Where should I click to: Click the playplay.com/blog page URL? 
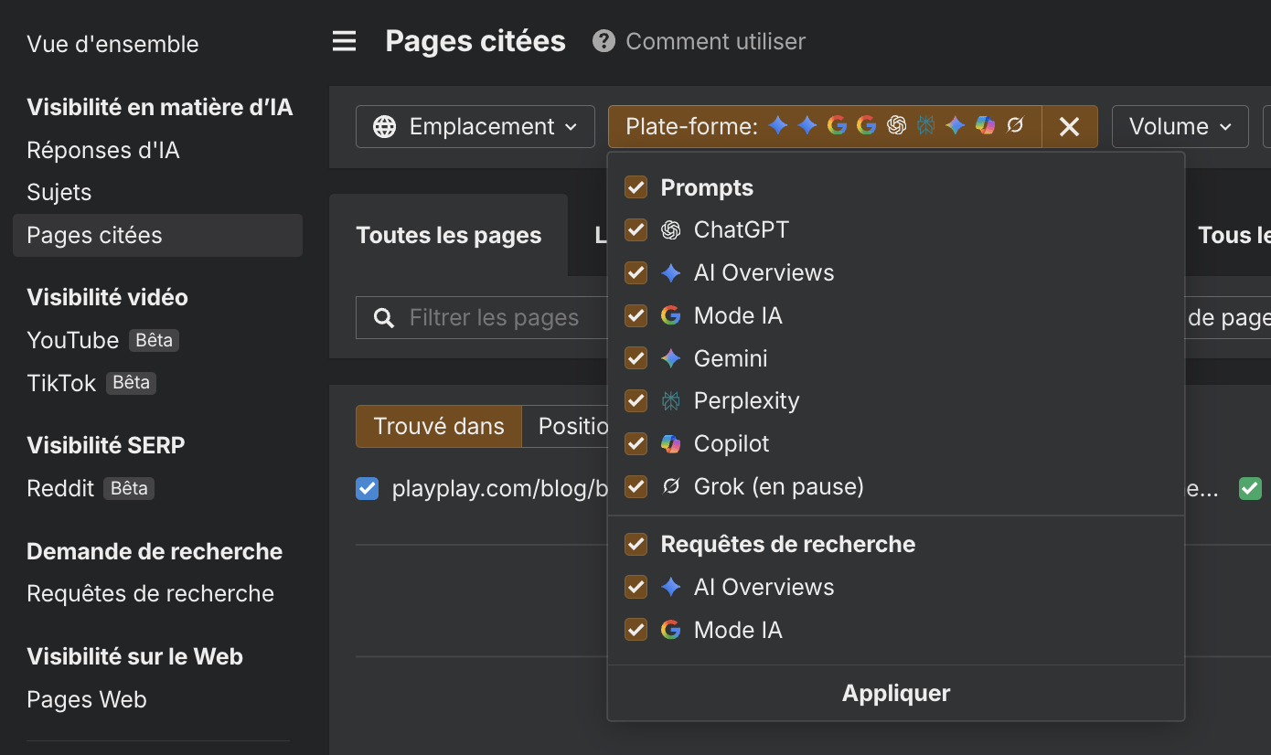(x=500, y=488)
